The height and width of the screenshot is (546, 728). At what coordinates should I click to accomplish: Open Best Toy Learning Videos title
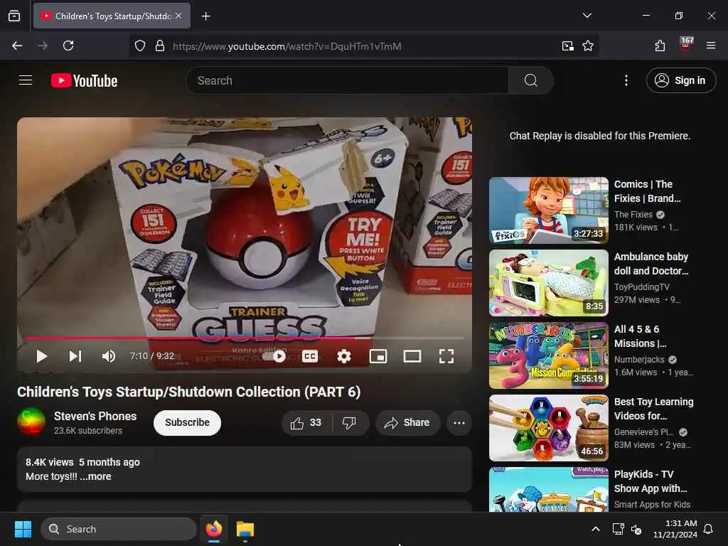654,409
